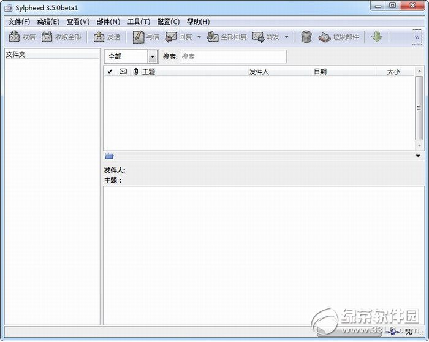The image size is (429, 342).
Task: Sort messages by 大小 column header
Action: tap(393, 72)
